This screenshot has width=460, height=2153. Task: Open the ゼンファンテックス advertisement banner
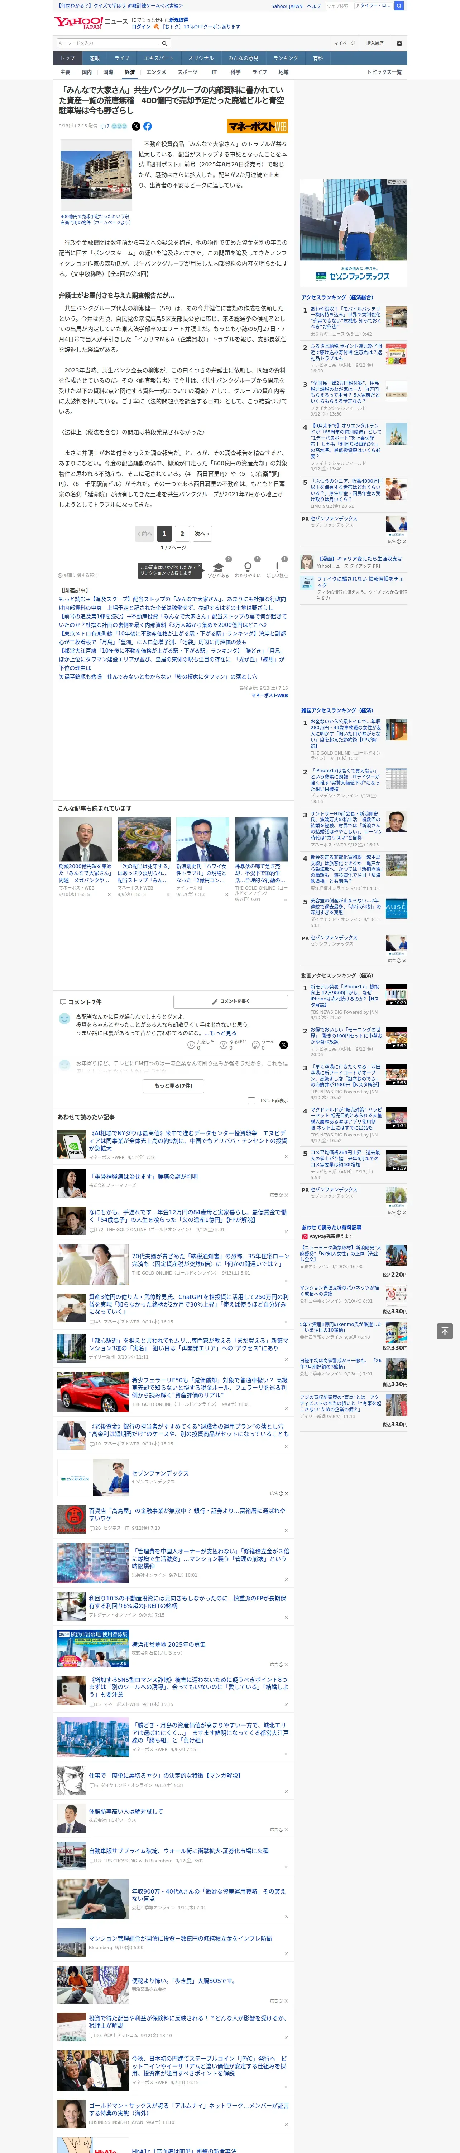(353, 233)
